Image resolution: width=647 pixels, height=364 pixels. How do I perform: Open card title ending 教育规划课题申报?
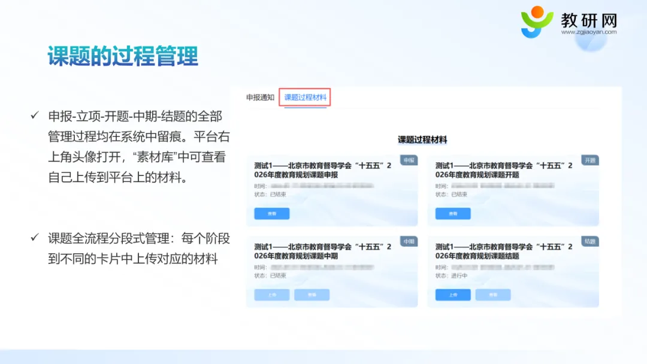[323, 170]
